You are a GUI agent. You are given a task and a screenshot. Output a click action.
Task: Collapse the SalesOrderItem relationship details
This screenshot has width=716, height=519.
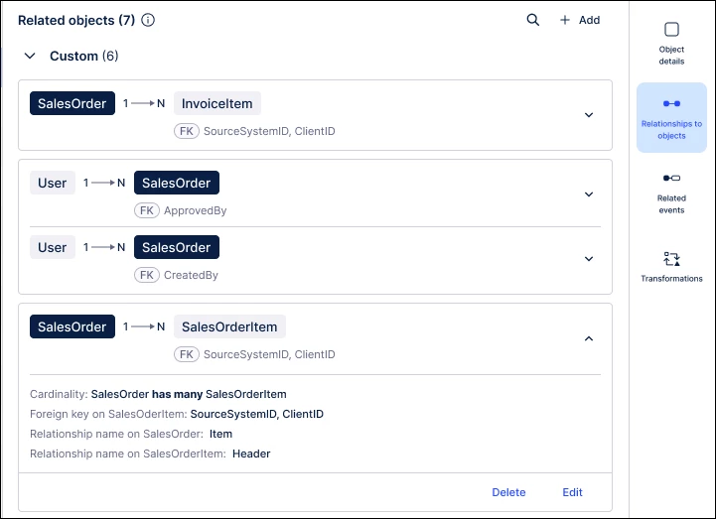[588, 338]
